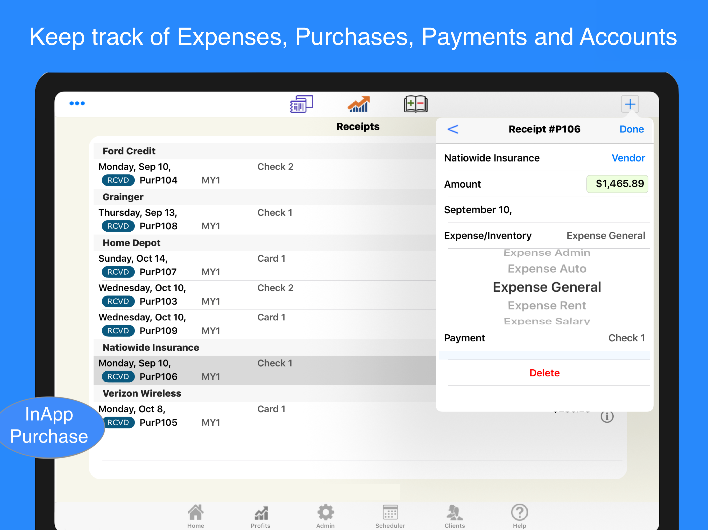
Task: Open the Help tab
Action: coord(520,516)
